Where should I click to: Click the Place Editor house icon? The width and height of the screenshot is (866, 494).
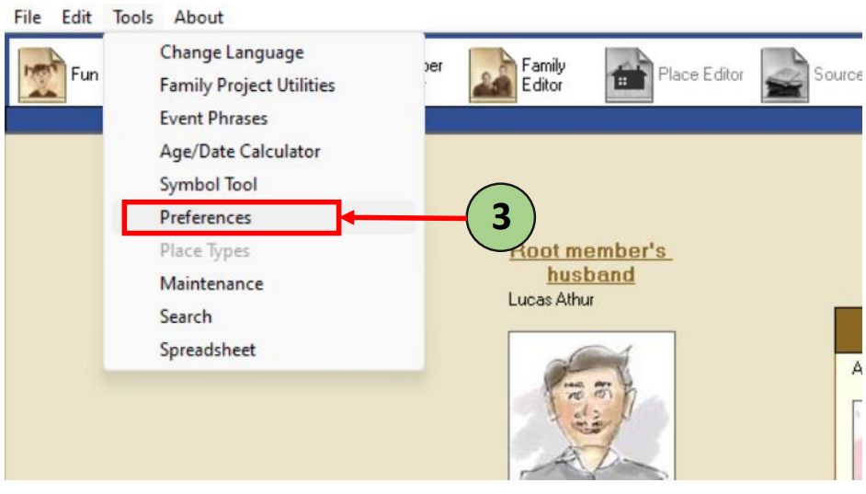click(x=628, y=75)
